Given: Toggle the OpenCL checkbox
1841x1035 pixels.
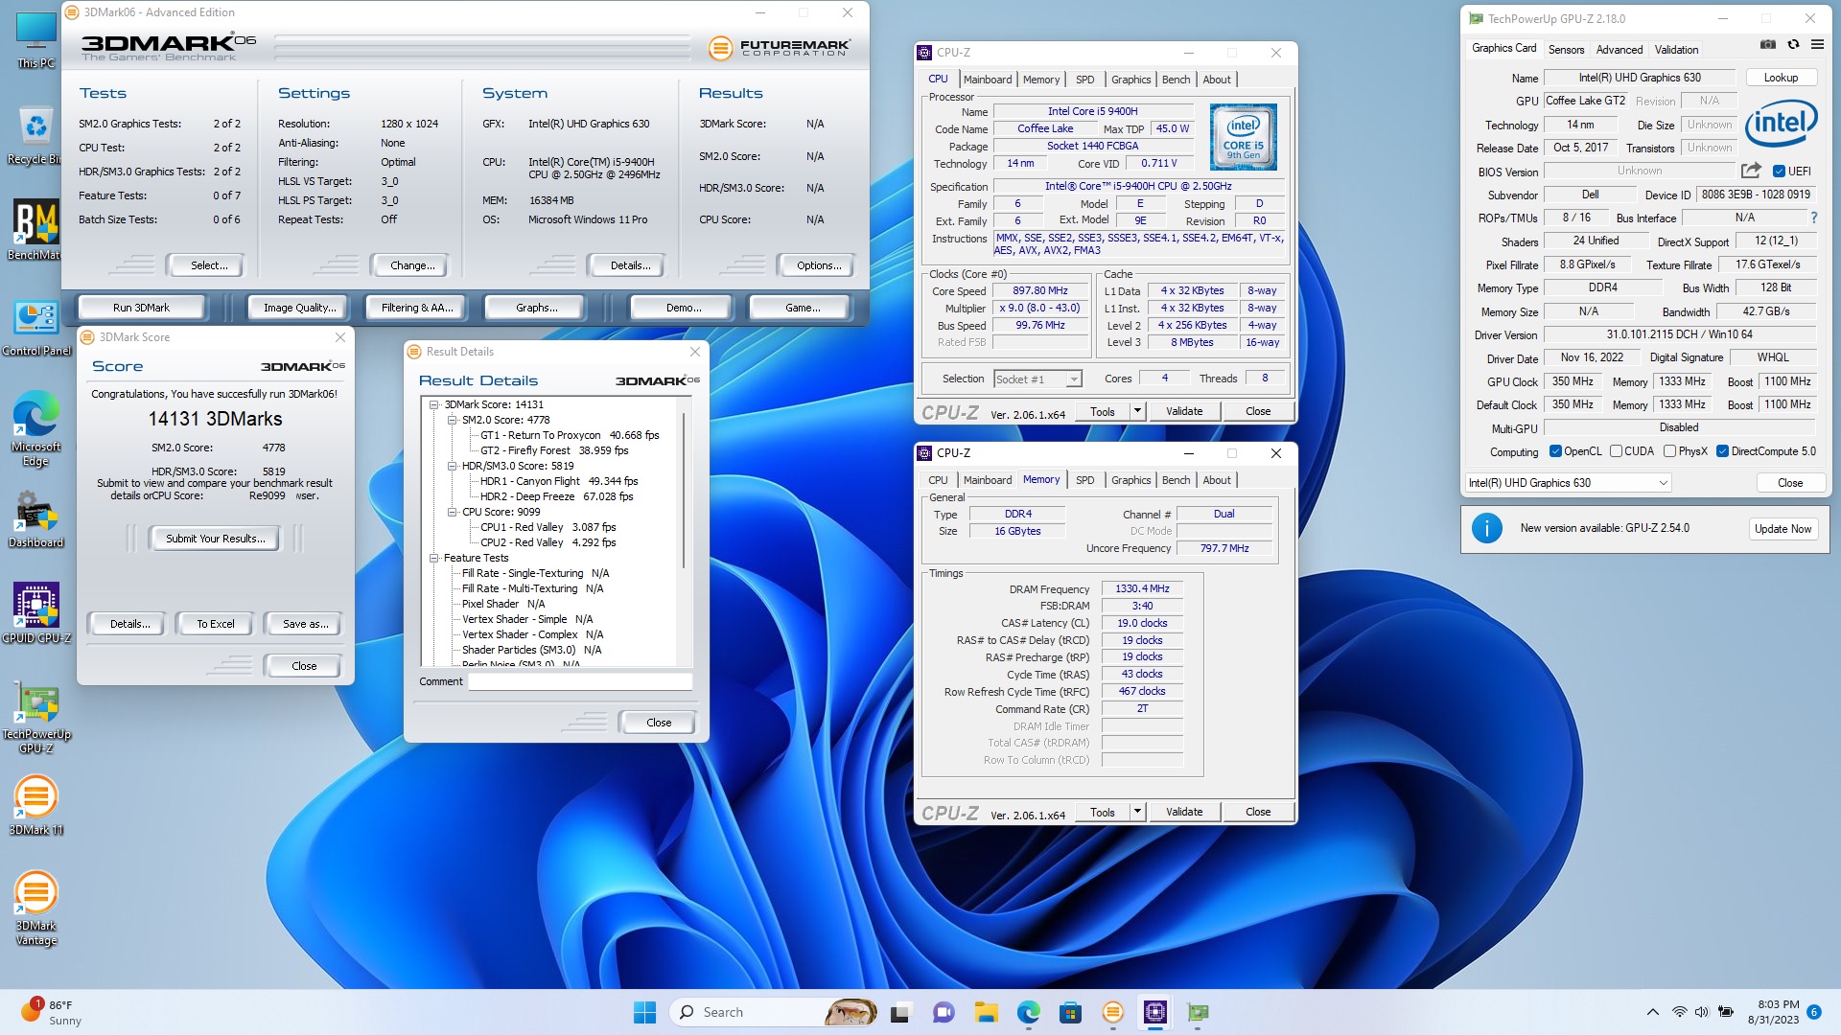Looking at the screenshot, I should point(1555,451).
